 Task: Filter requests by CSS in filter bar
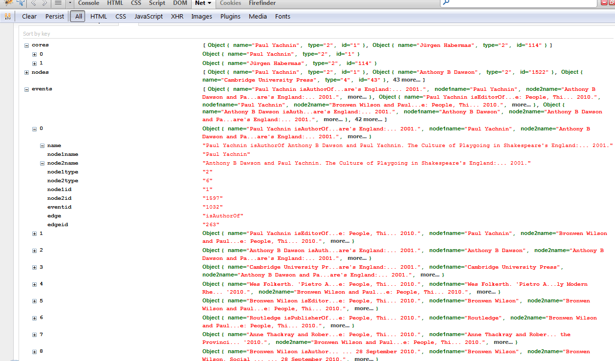click(121, 16)
